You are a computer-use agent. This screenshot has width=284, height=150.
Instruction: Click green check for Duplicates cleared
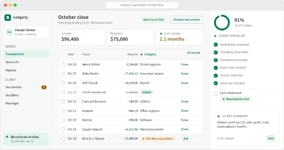[216, 68]
